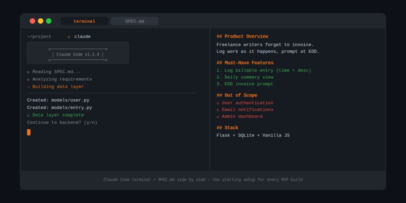406x203 pixels.
Task: Click the arrow before Building data layer
Action: coord(28,87)
